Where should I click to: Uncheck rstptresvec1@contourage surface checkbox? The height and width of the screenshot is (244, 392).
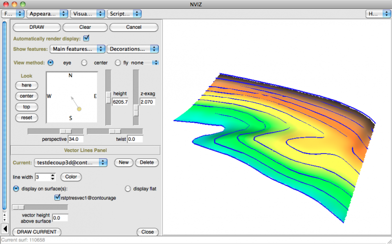(58, 198)
